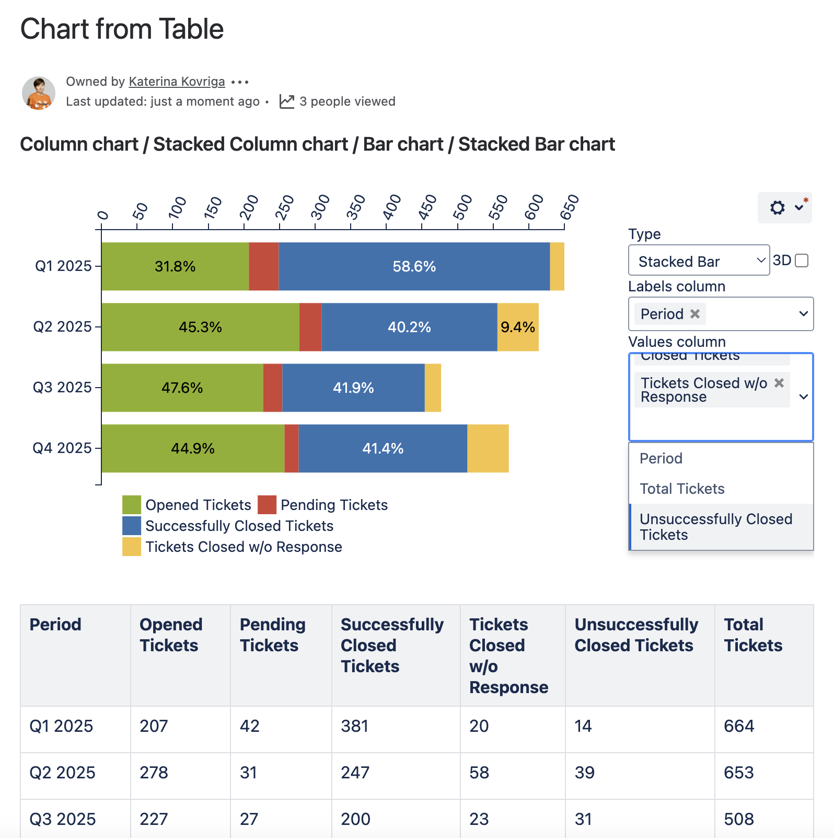Screen dimensions: 834x838
Task: Open the Stacked Bar type dropdown
Action: [x=699, y=261]
